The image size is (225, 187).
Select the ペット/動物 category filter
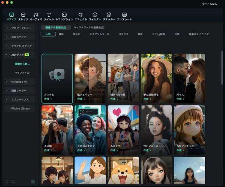tap(159, 34)
